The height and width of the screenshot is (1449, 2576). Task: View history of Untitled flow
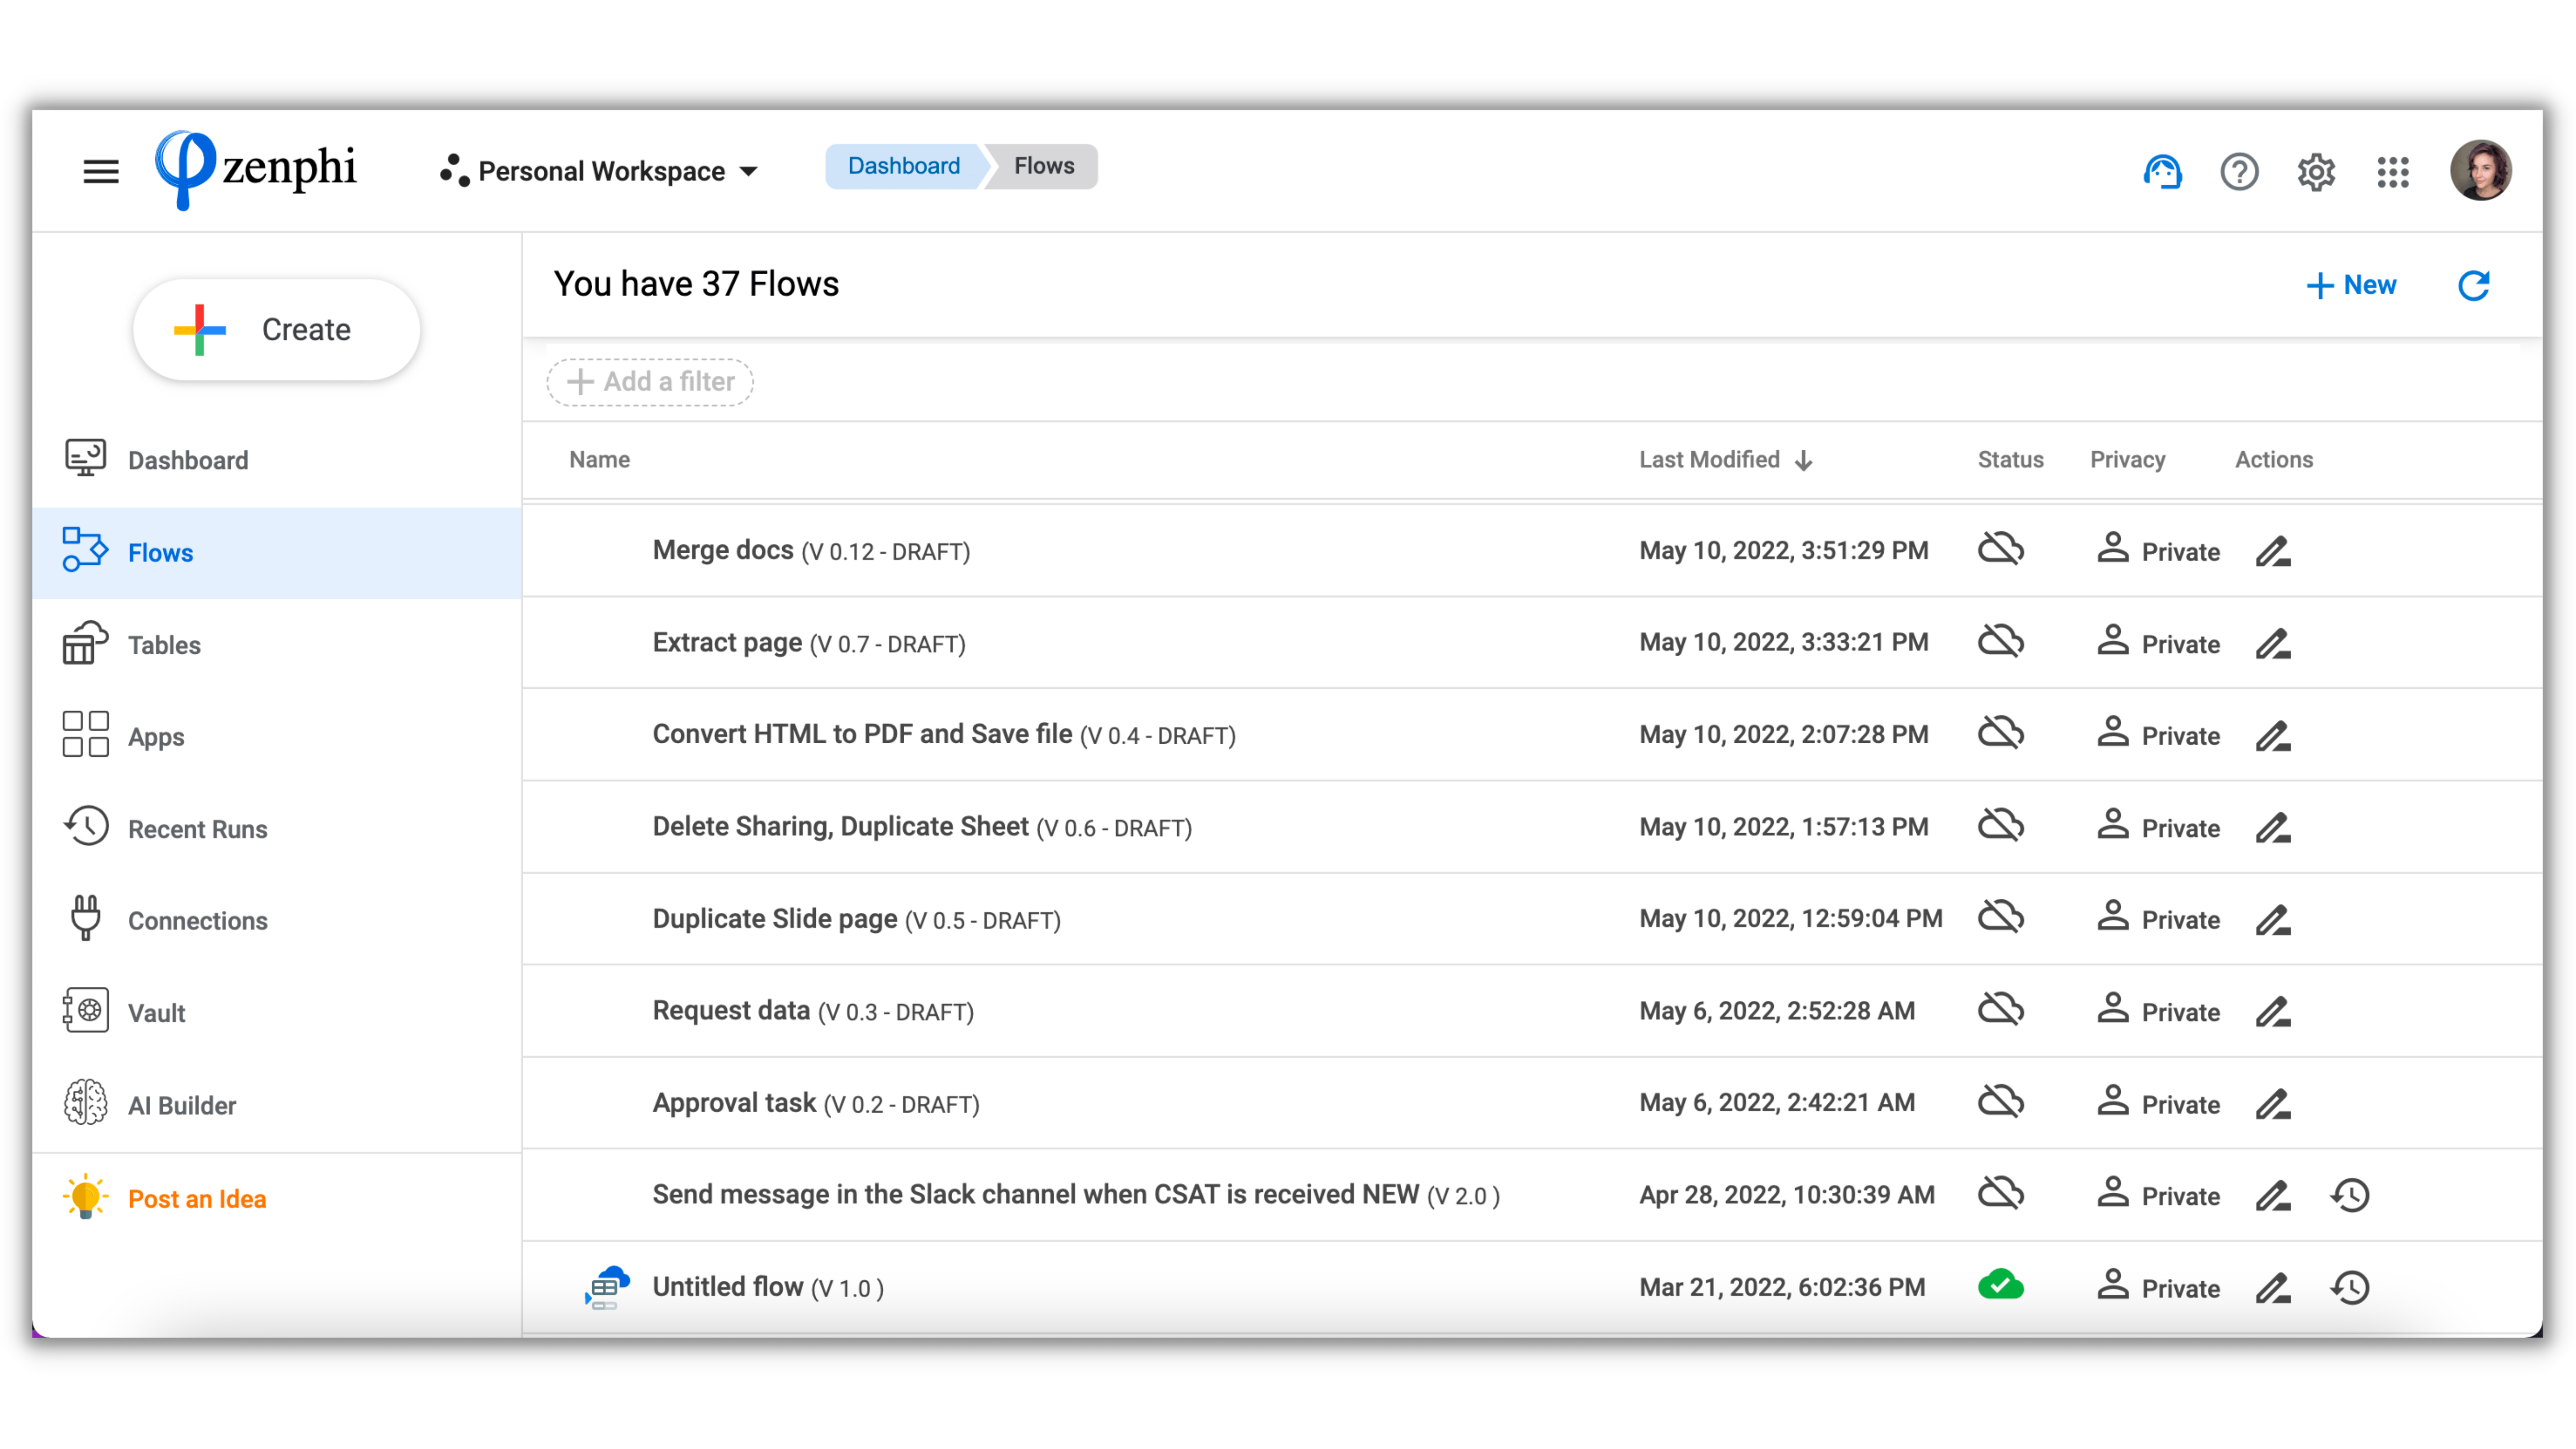pyautogui.click(x=2350, y=1287)
